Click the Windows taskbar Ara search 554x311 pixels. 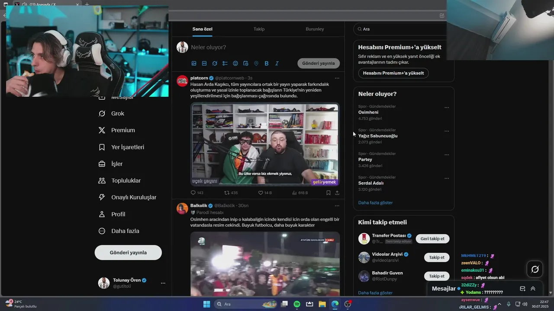pos(245,304)
